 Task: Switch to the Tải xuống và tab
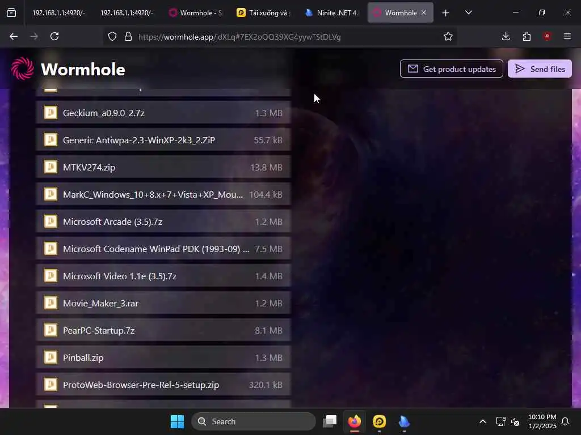pyautogui.click(x=263, y=13)
